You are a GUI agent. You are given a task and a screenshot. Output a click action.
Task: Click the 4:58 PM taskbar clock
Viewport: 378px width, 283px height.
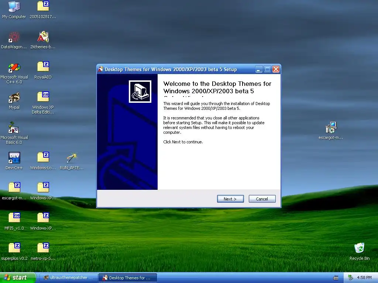click(x=364, y=278)
